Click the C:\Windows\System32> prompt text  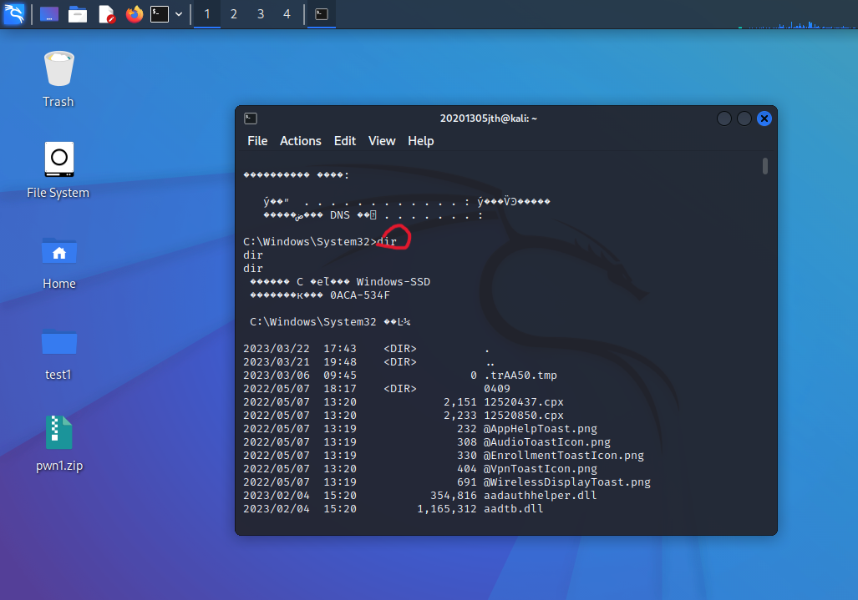click(x=310, y=241)
